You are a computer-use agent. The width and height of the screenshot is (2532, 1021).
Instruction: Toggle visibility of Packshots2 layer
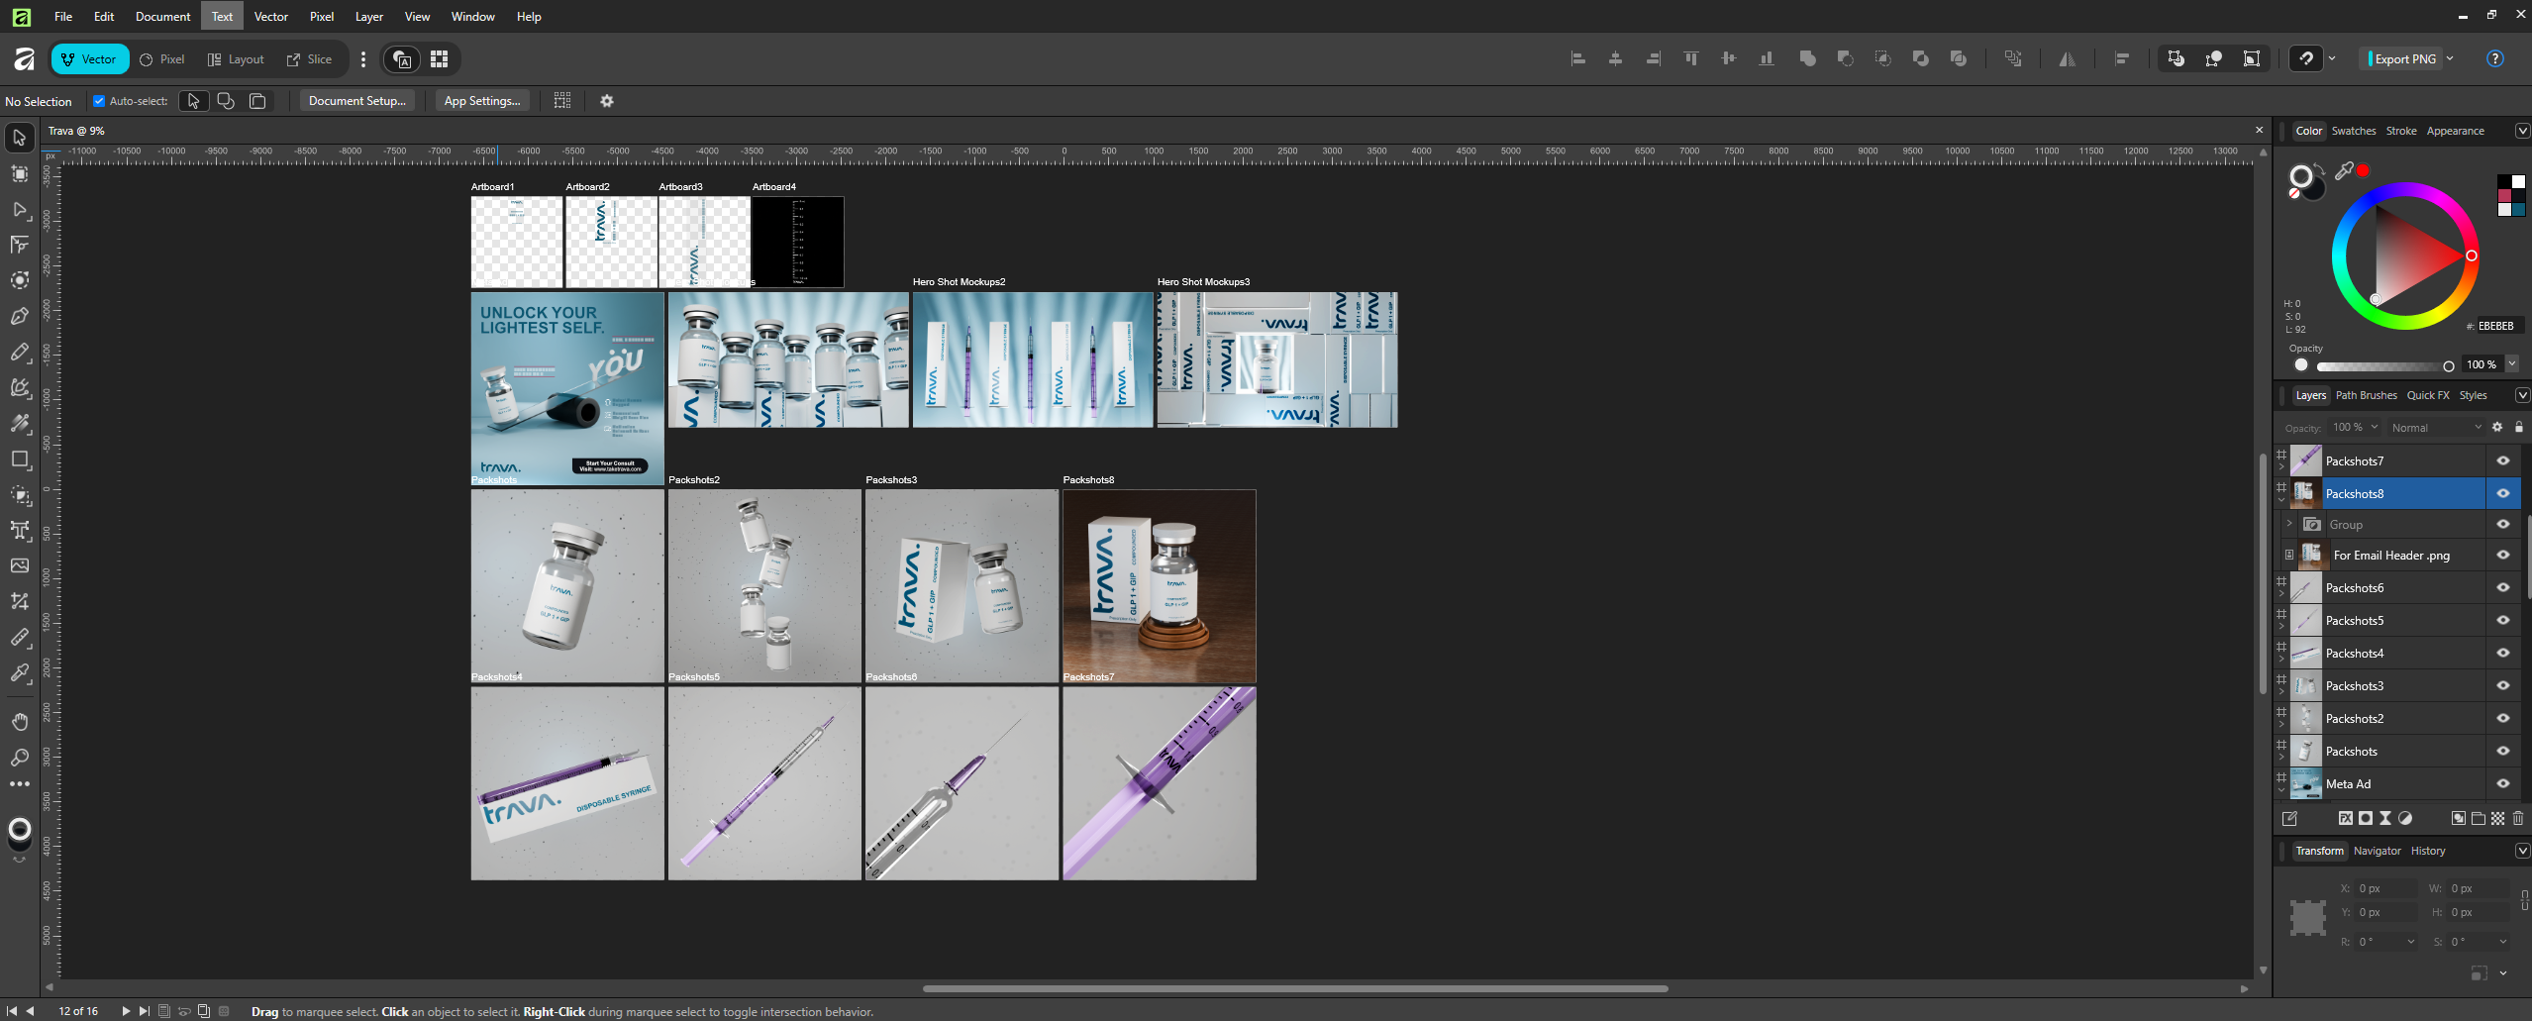click(2503, 719)
